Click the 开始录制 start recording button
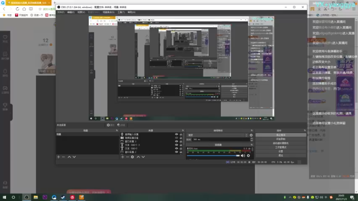Viewport: 358px width, 201px height. 281,139
